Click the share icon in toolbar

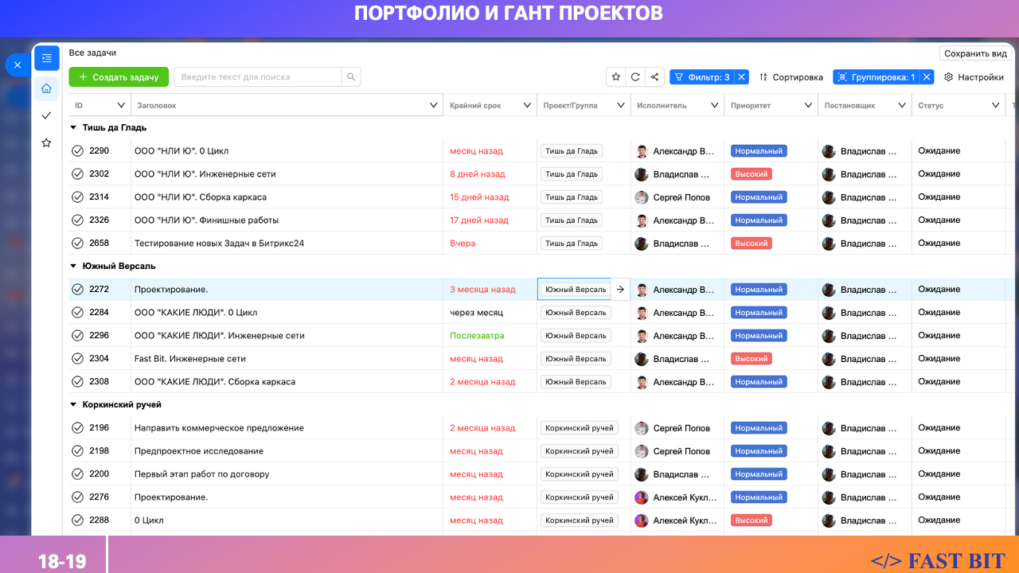click(x=654, y=77)
